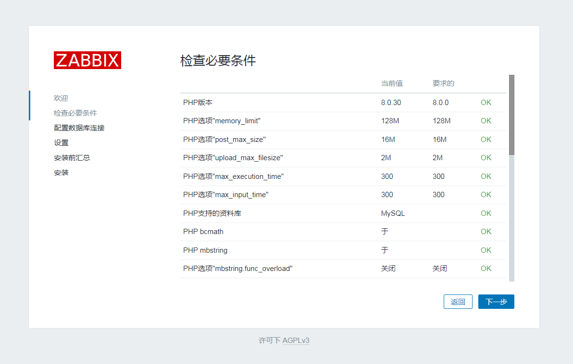
Task: Click required value 关闭 for mbstring.func_overload
Action: 440,269
